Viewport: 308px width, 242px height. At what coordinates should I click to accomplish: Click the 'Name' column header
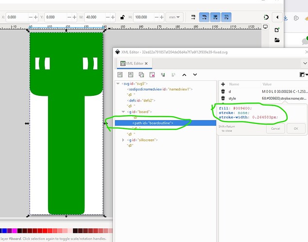(x=234, y=84)
